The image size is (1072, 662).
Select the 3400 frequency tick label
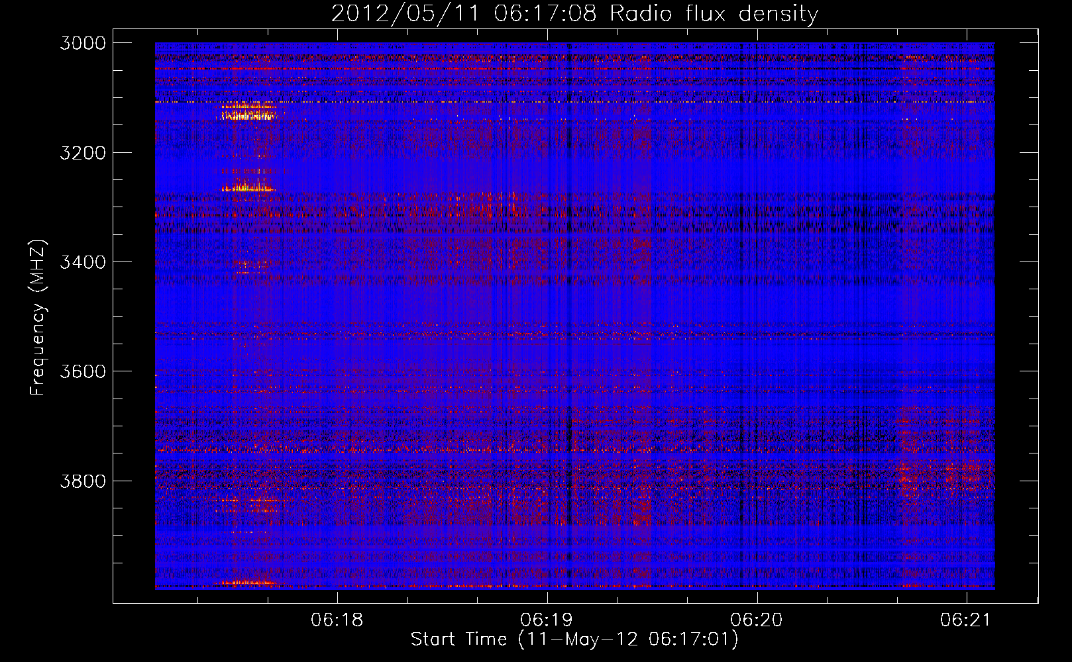pyautogui.click(x=83, y=262)
